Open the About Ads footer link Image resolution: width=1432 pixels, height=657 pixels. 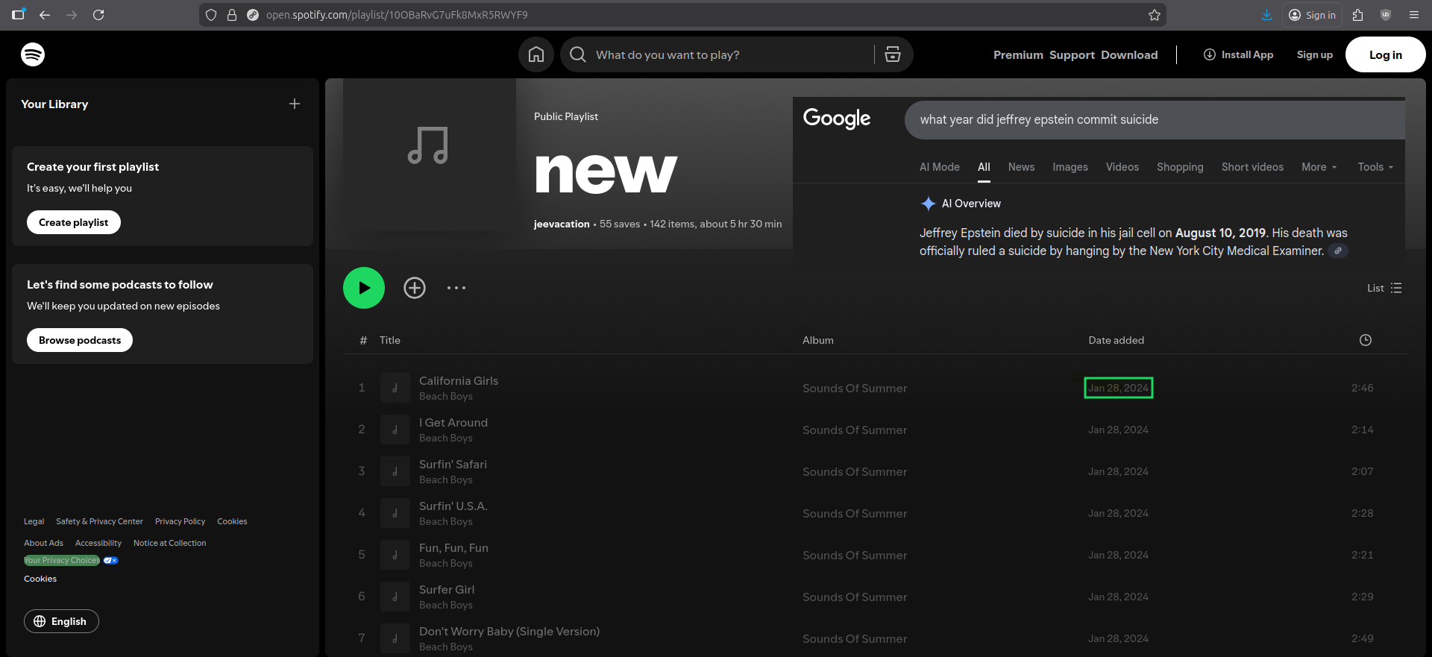(x=43, y=543)
